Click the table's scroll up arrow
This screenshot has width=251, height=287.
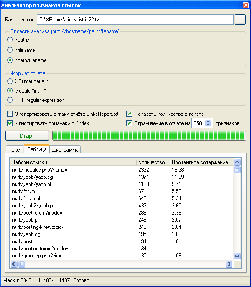click(237, 162)
